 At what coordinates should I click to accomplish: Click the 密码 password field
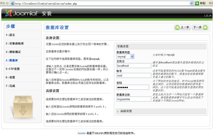coord(133,87)
